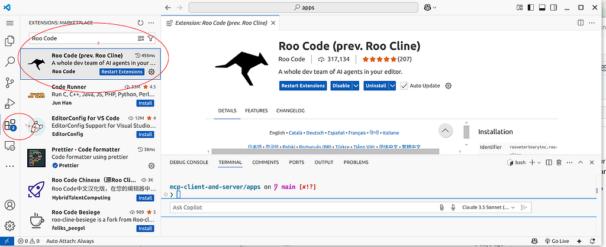Start voice chat with microphone icon
Image resolution: width=606 pixels, height=247 pixels.
[x=453, y=207]
